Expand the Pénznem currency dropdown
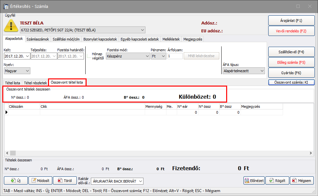Viewport: 318px width, 196px height. 159,56
